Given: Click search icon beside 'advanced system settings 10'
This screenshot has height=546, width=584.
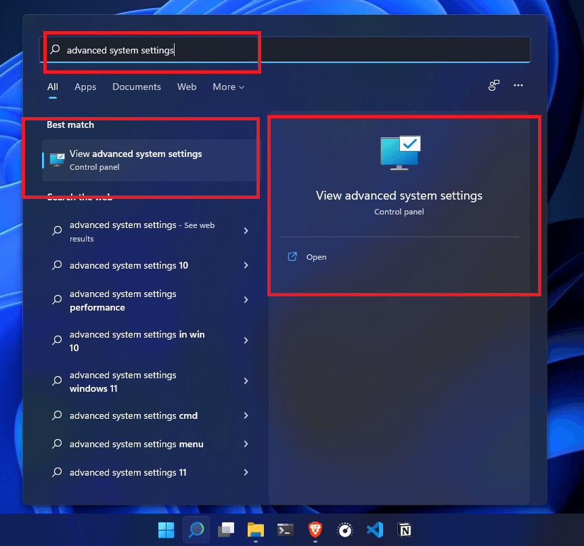Looking at the screenshot, I should click(57, 265).
